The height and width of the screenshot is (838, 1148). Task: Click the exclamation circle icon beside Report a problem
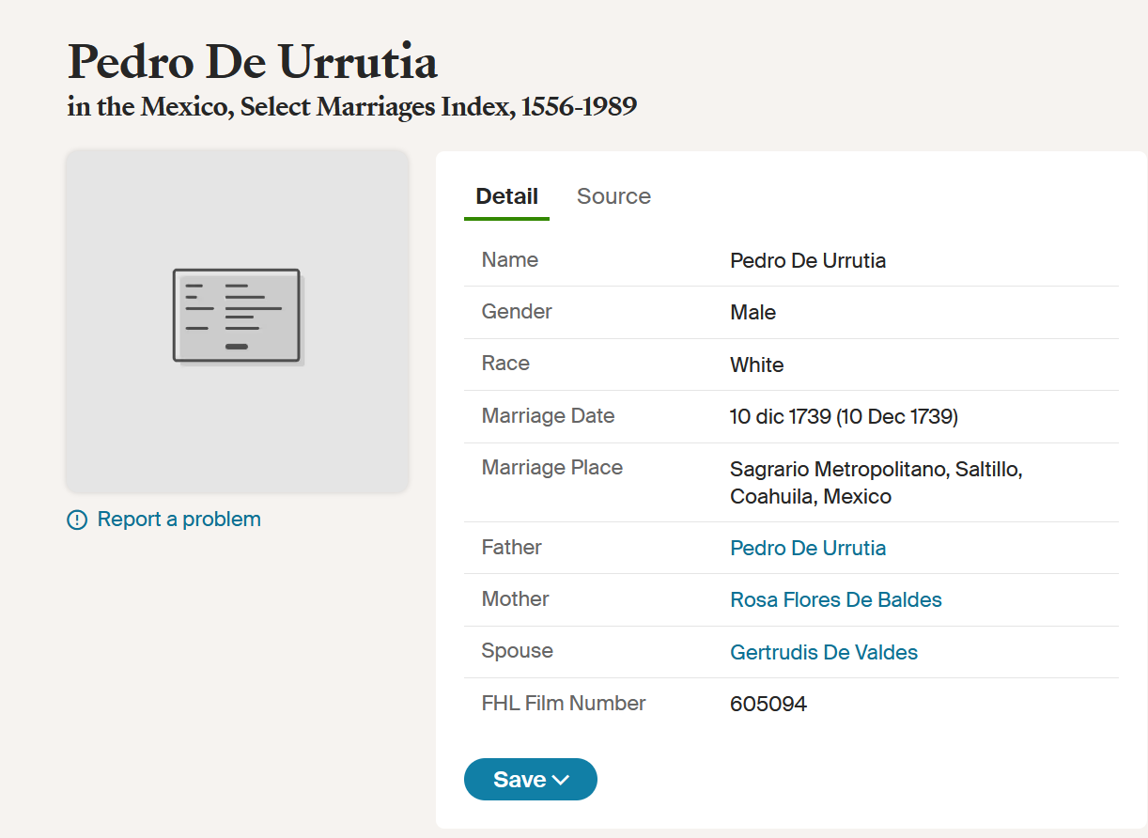coord(77,520)
